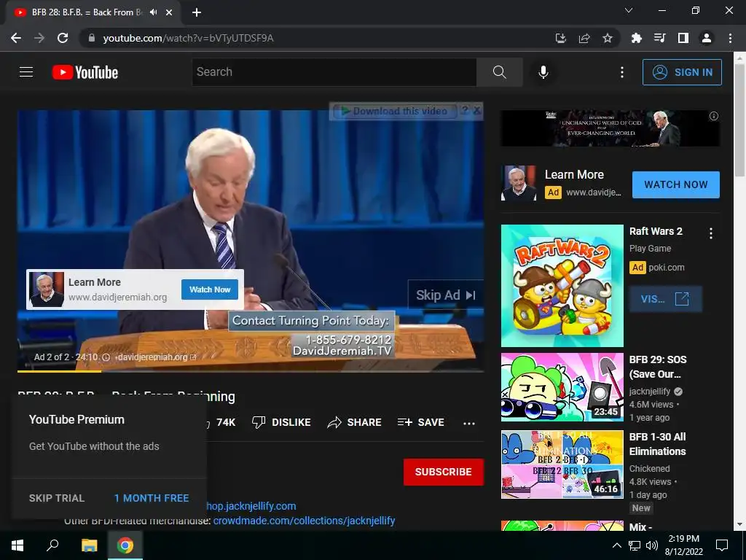Click WATCH NOW in sidebar ad
746x560 pixels.
pyautogui.click(x=675, y=184)
